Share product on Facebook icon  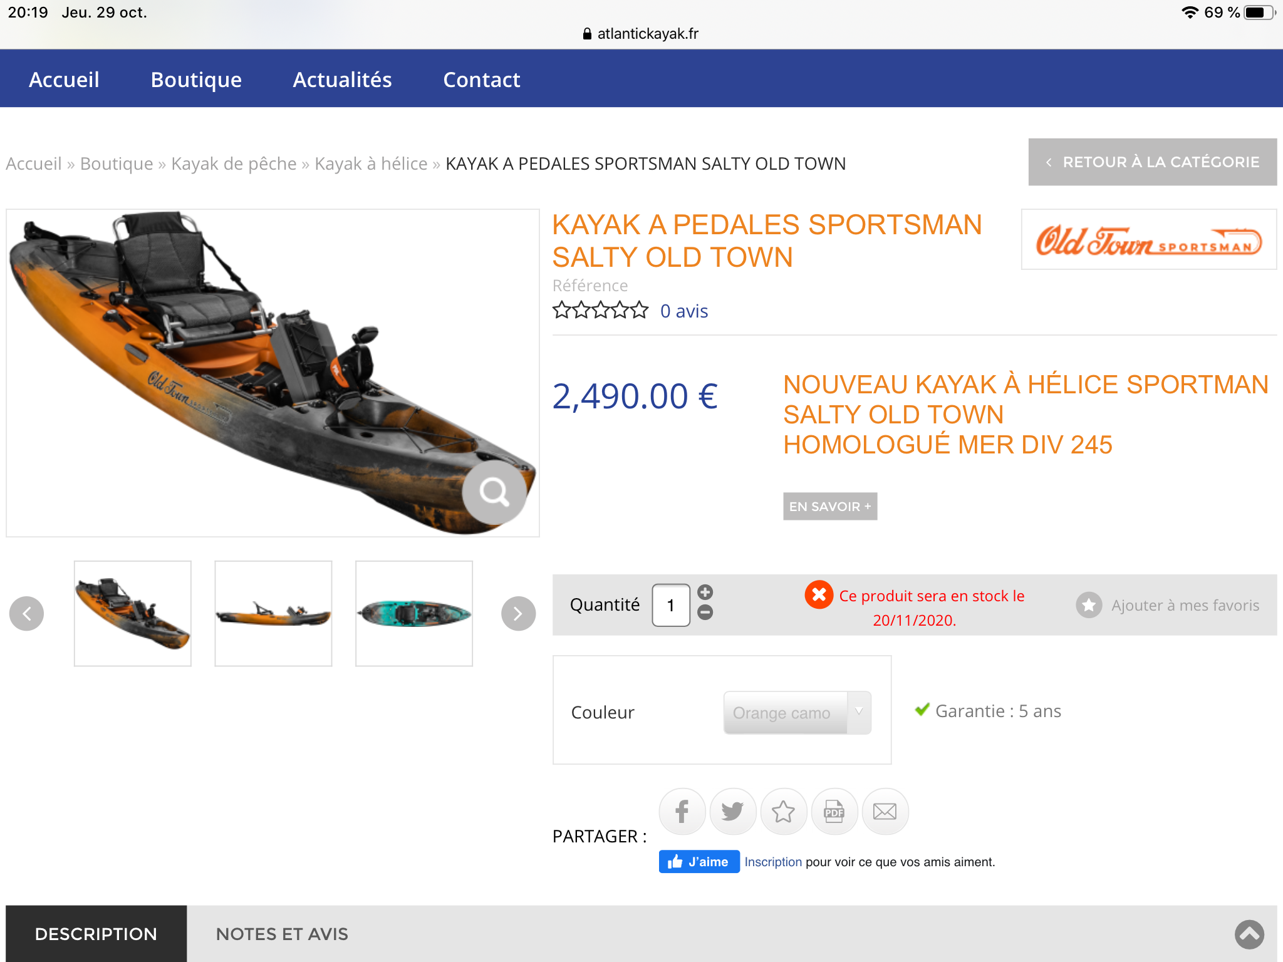682,811
